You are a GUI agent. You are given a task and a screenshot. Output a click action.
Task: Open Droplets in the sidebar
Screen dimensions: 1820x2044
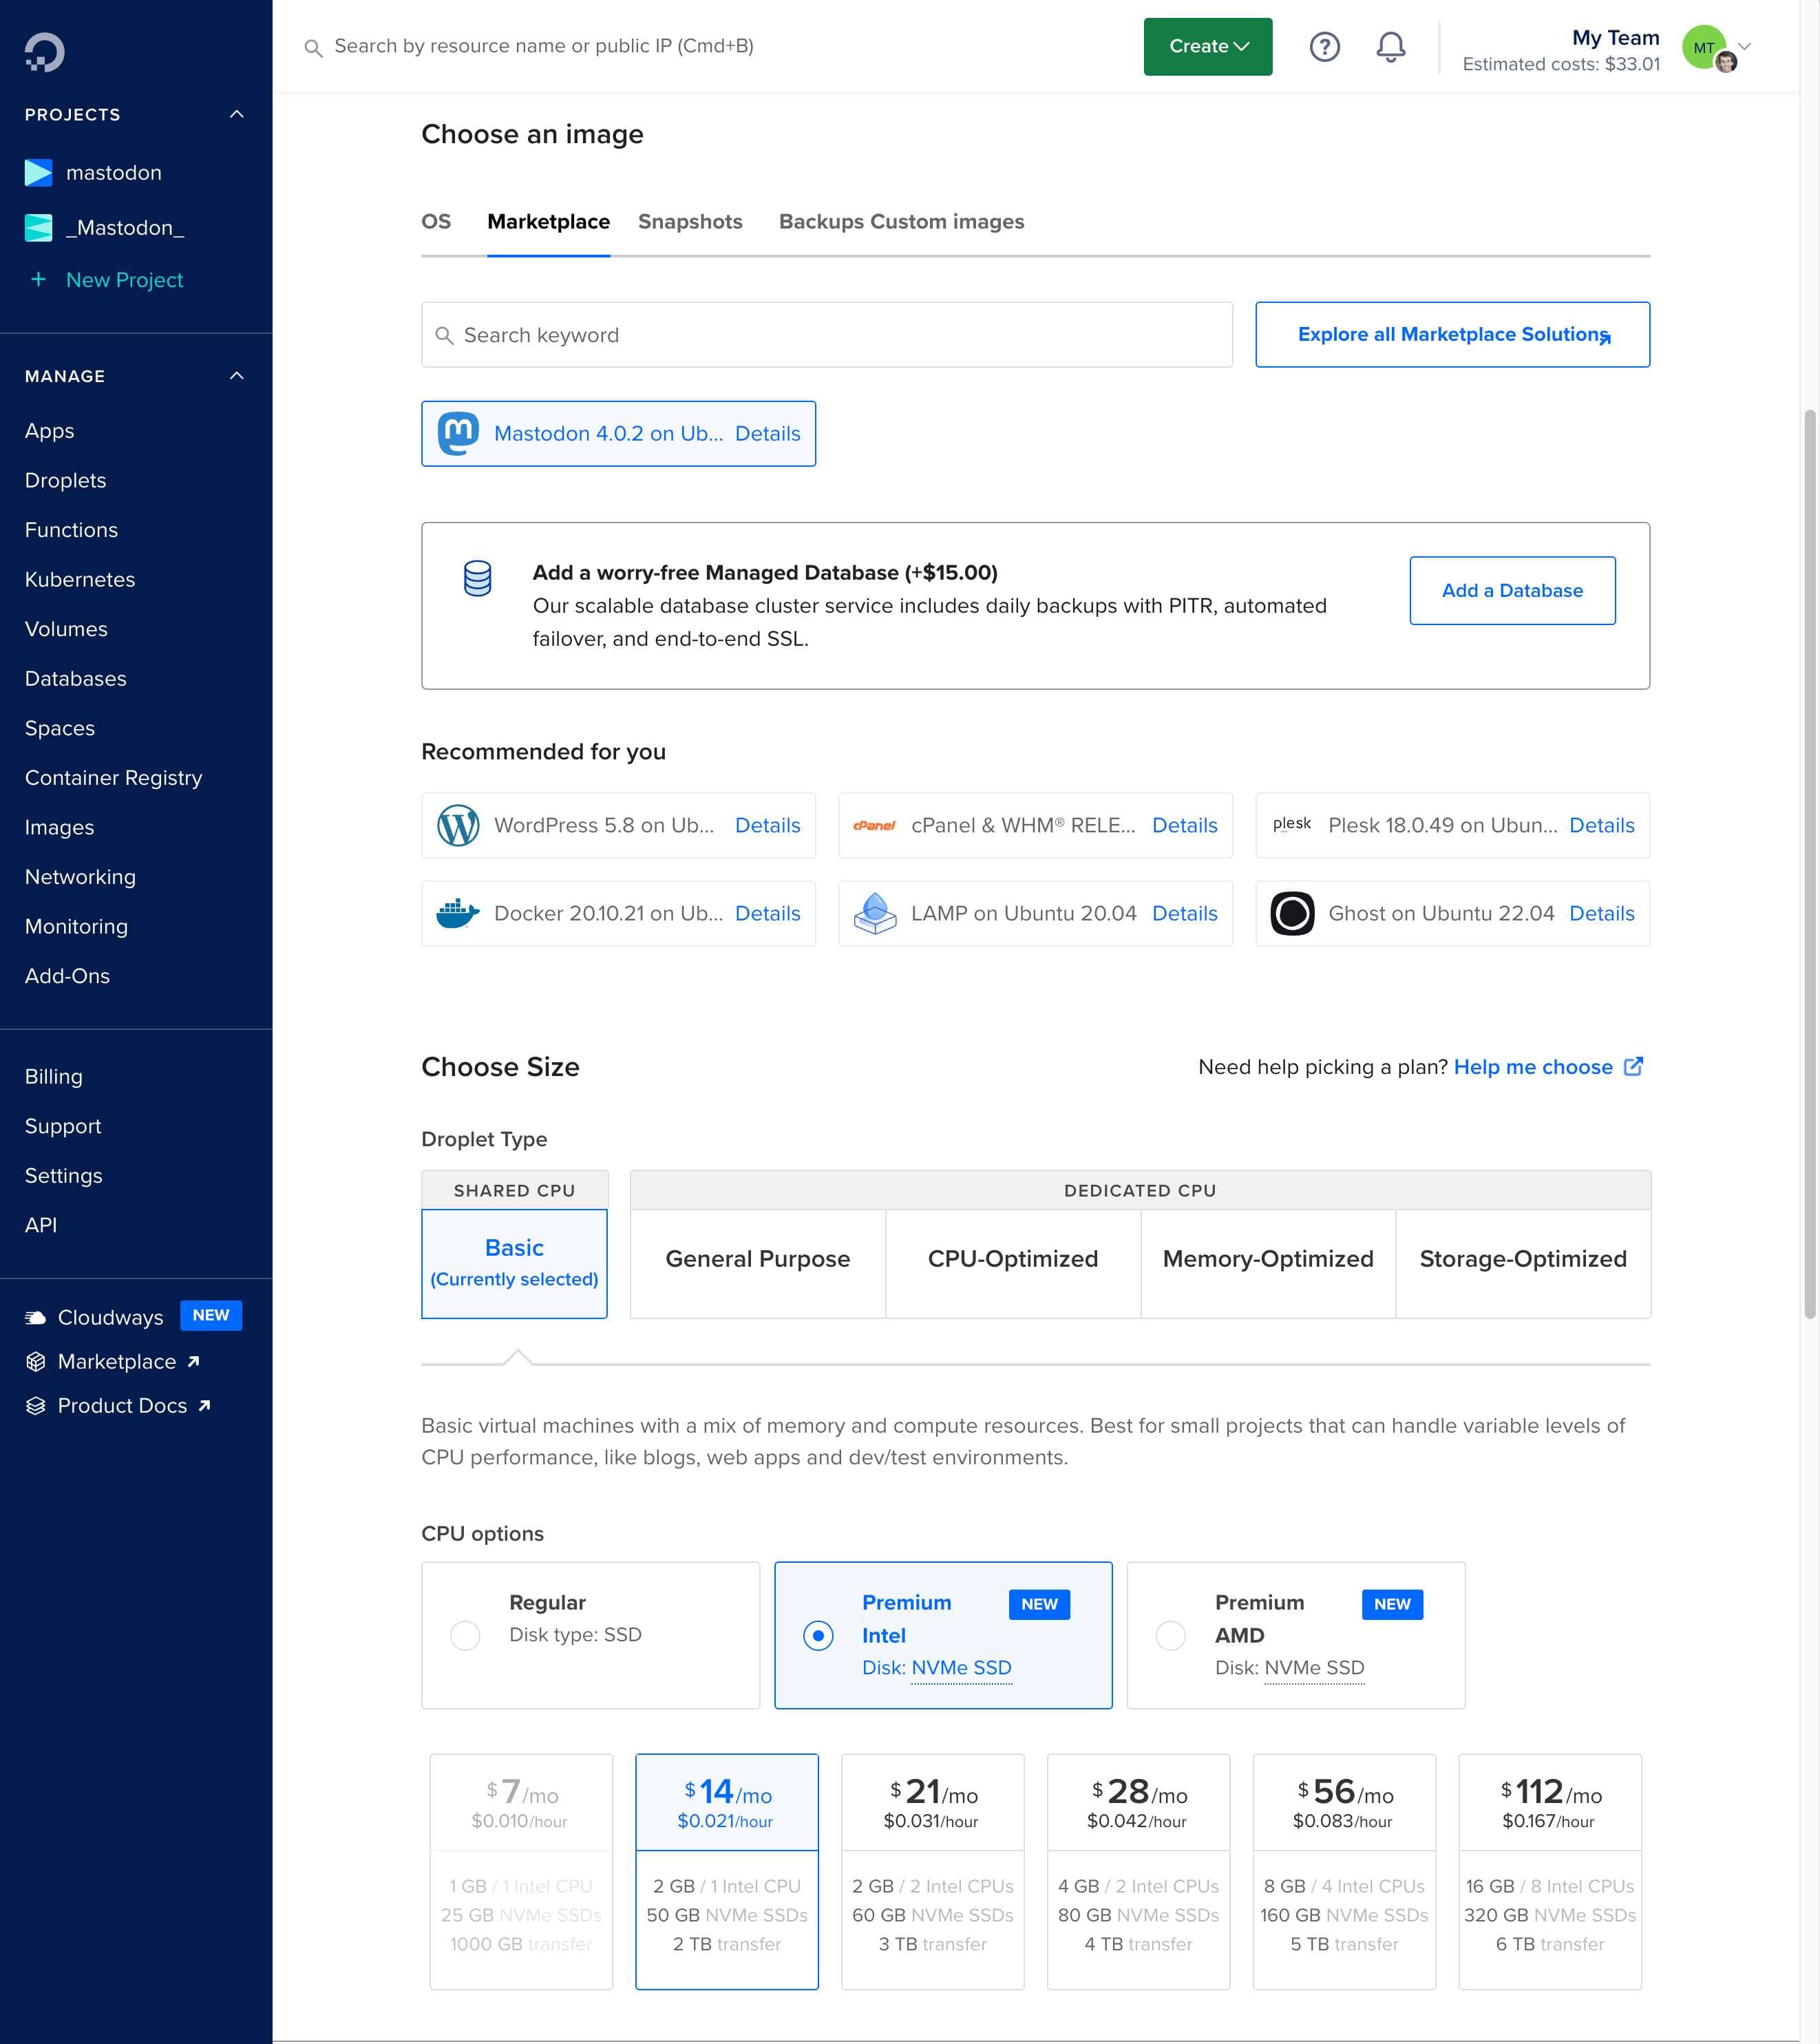[66, 480]
